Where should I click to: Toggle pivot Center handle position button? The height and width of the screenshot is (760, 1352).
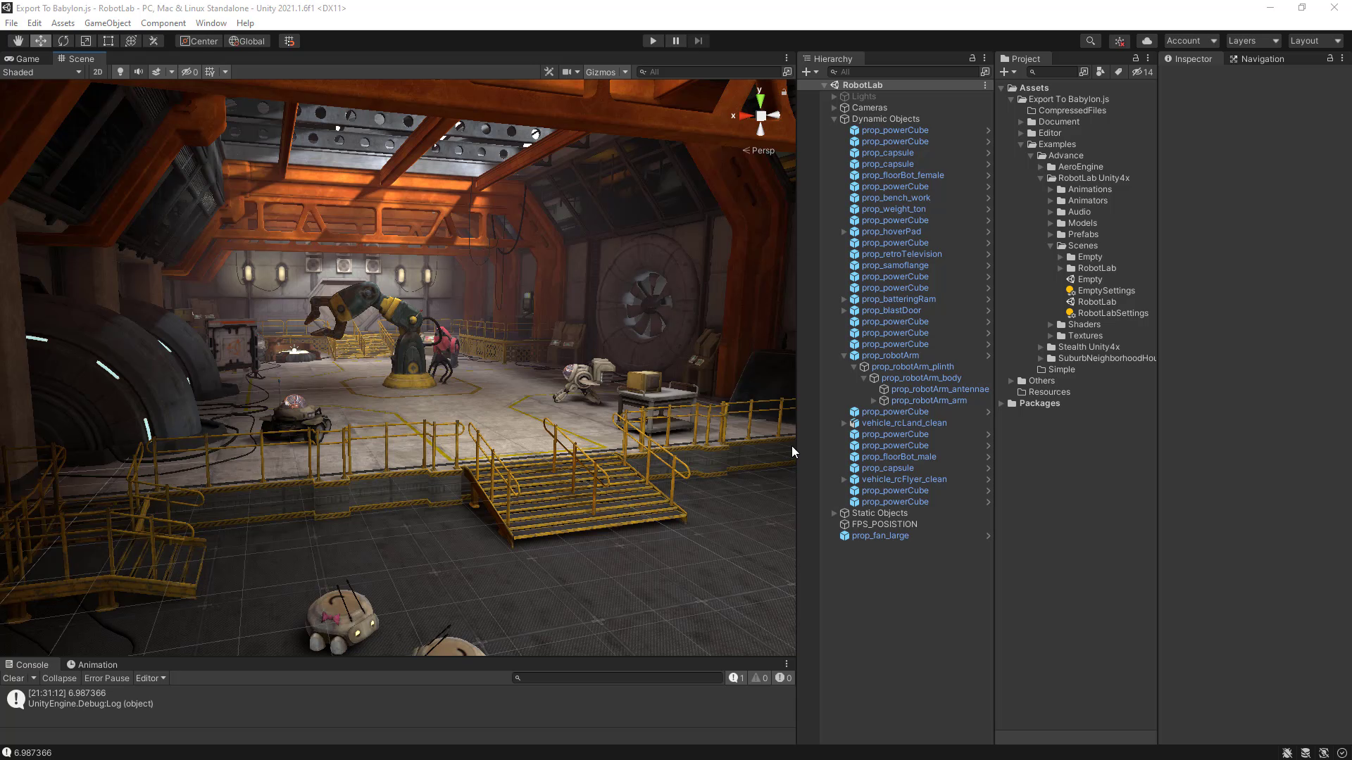point(199,41)
